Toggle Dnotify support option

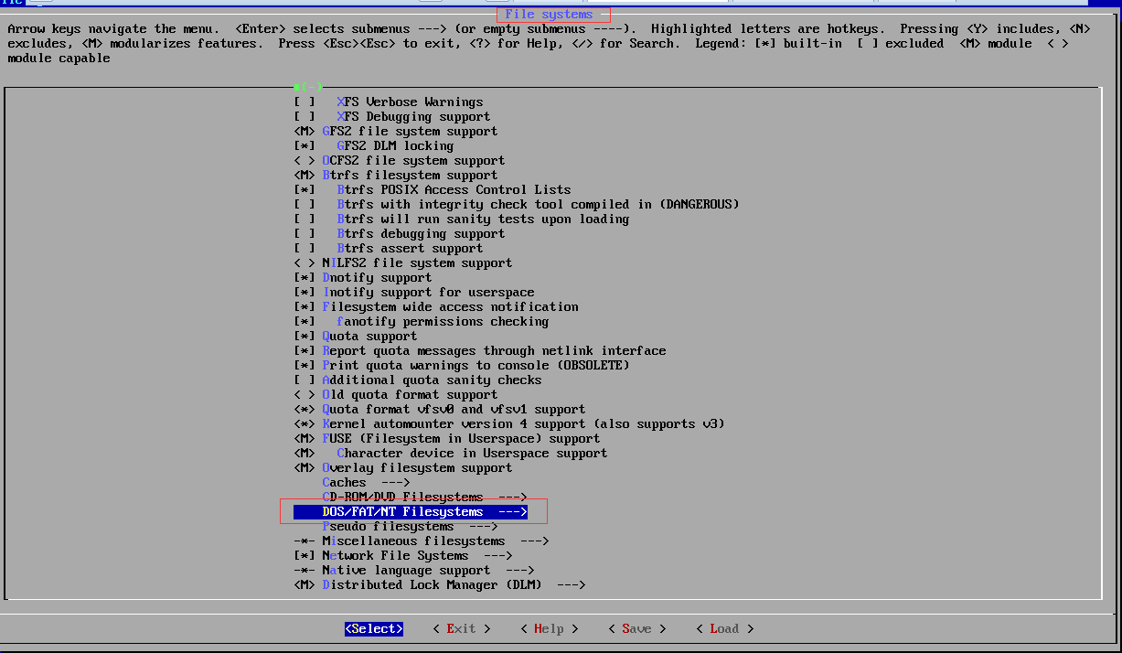(363, 277)
